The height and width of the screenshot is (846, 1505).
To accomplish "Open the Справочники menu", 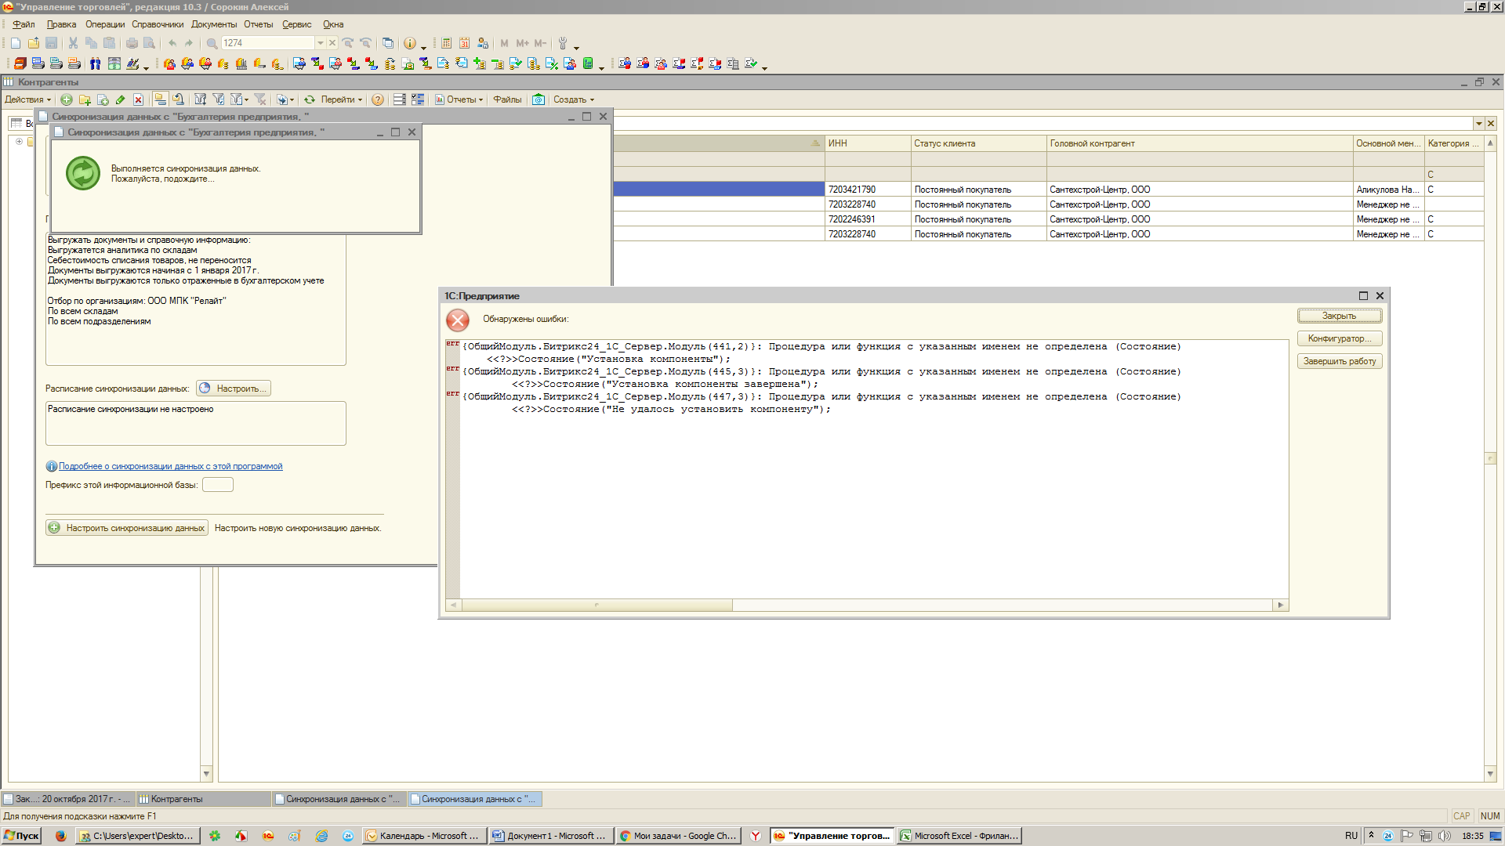I will (x=157, y=24).
